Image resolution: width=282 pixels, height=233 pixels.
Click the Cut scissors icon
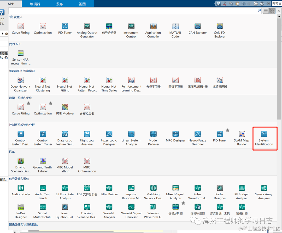pos(225,4)
